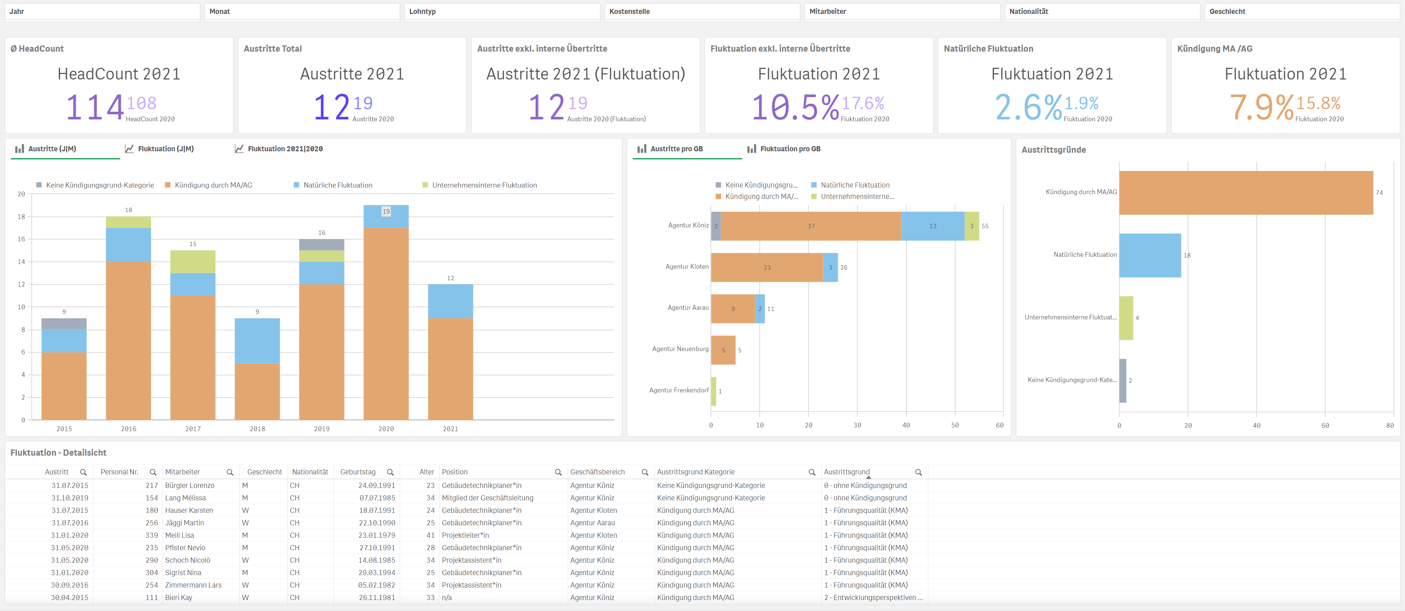Click search icon in Mitarbeiter column header
The image size is (1405, 611).
pyautogui.click(x=230, y=473)
